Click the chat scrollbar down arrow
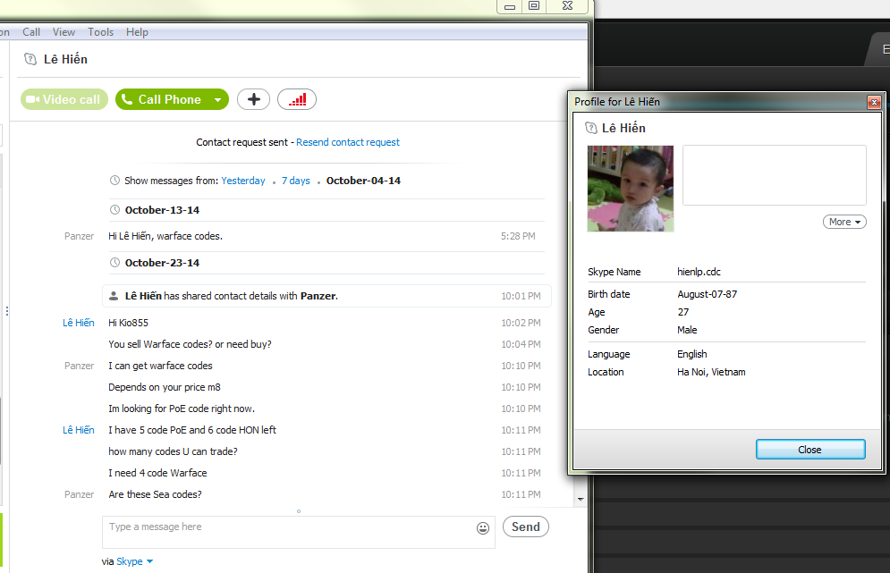 click(581, 499)
